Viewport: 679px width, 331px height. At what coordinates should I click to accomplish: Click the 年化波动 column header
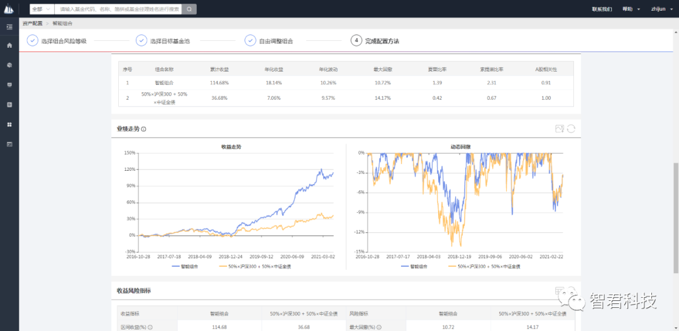click(328, 69)
